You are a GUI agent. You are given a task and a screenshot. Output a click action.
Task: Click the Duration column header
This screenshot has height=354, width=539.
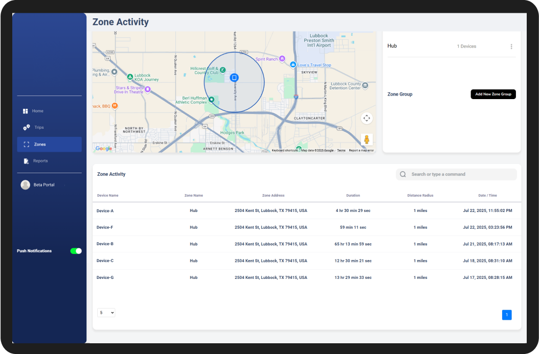353,195
